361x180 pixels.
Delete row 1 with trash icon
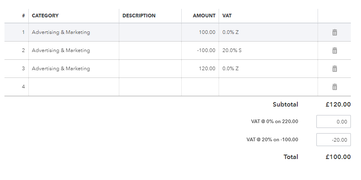335,32
